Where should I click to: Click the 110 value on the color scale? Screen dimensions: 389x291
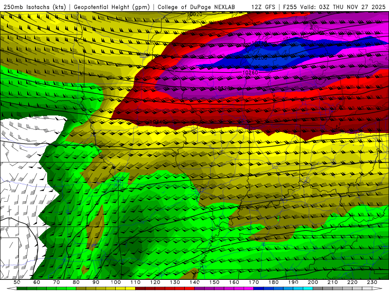point(136,282)
